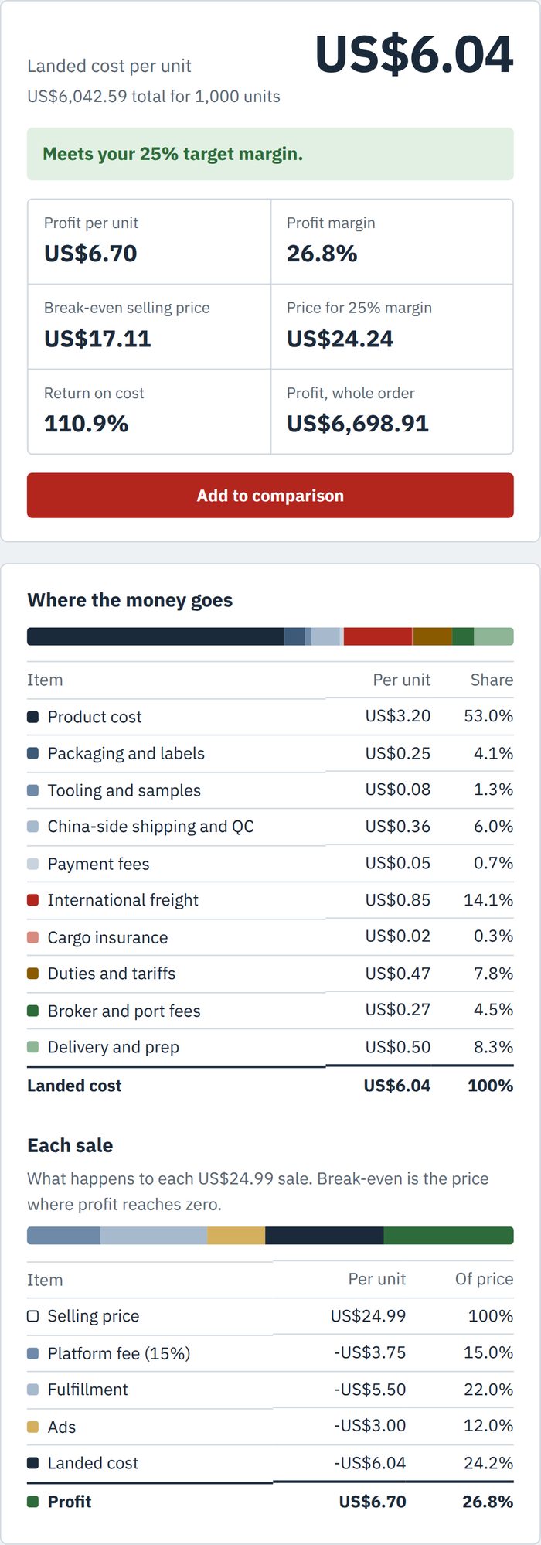541x1545 pixels.
Task: Click the International freight red swatch
Action: pyautogui.click(x=32, y=900)
